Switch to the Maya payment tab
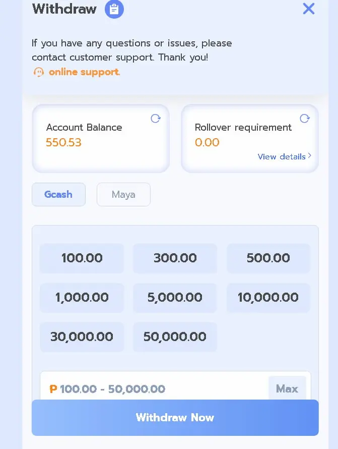Screen dimensions: 338x449 [x=123, y=194]
